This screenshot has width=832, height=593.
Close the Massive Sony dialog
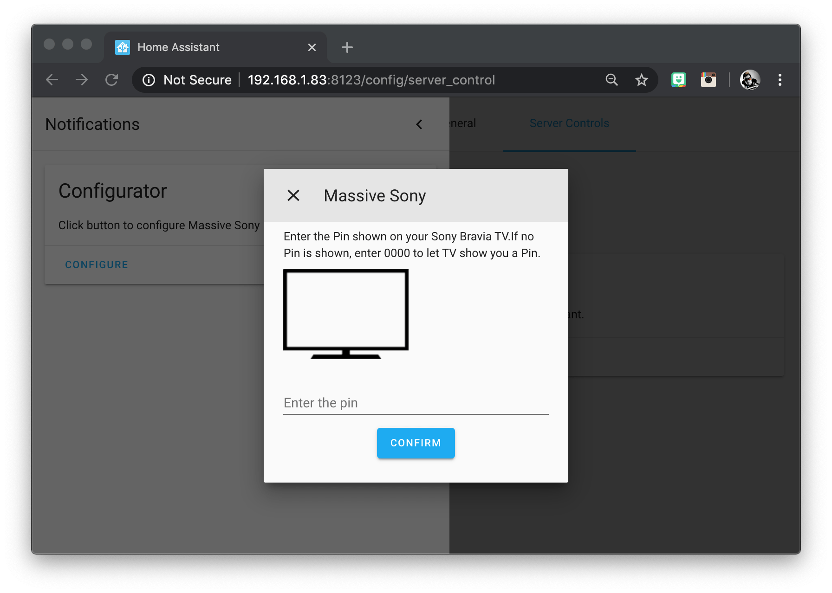click(293, 195)
